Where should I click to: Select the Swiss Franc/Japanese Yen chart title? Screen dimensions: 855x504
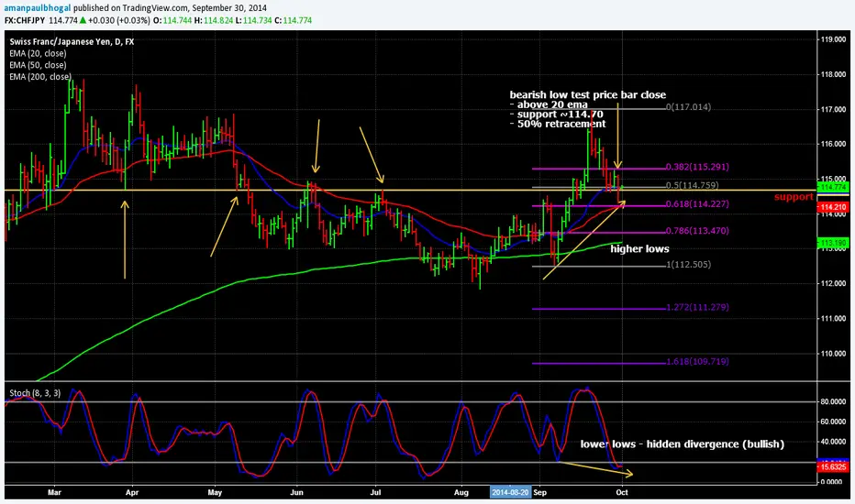(x=72, y=42)
